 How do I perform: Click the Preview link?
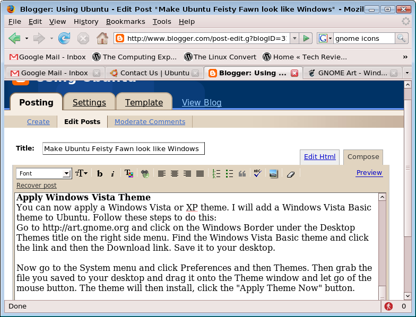[369, 173]
